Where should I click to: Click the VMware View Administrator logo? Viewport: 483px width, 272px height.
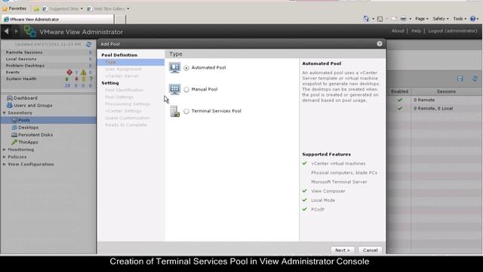(30, 32)
